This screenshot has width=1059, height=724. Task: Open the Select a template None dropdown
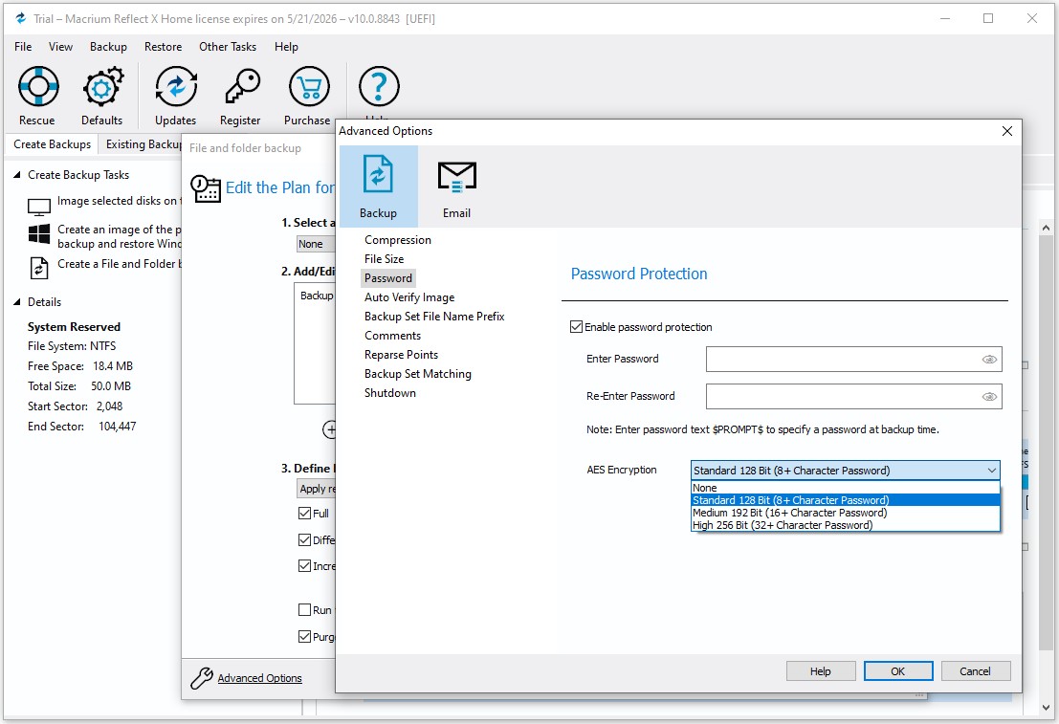click(316, 244)
